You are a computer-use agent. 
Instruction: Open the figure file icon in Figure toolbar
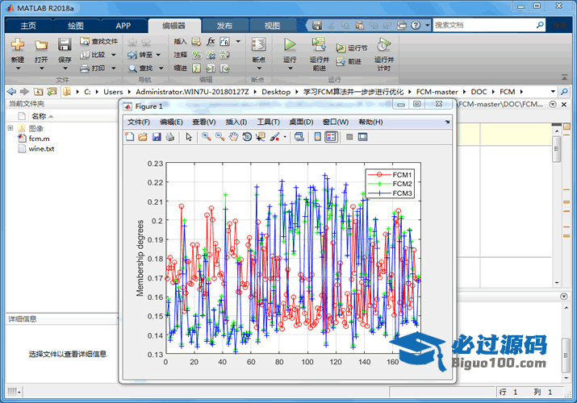(x=143, y=137)
